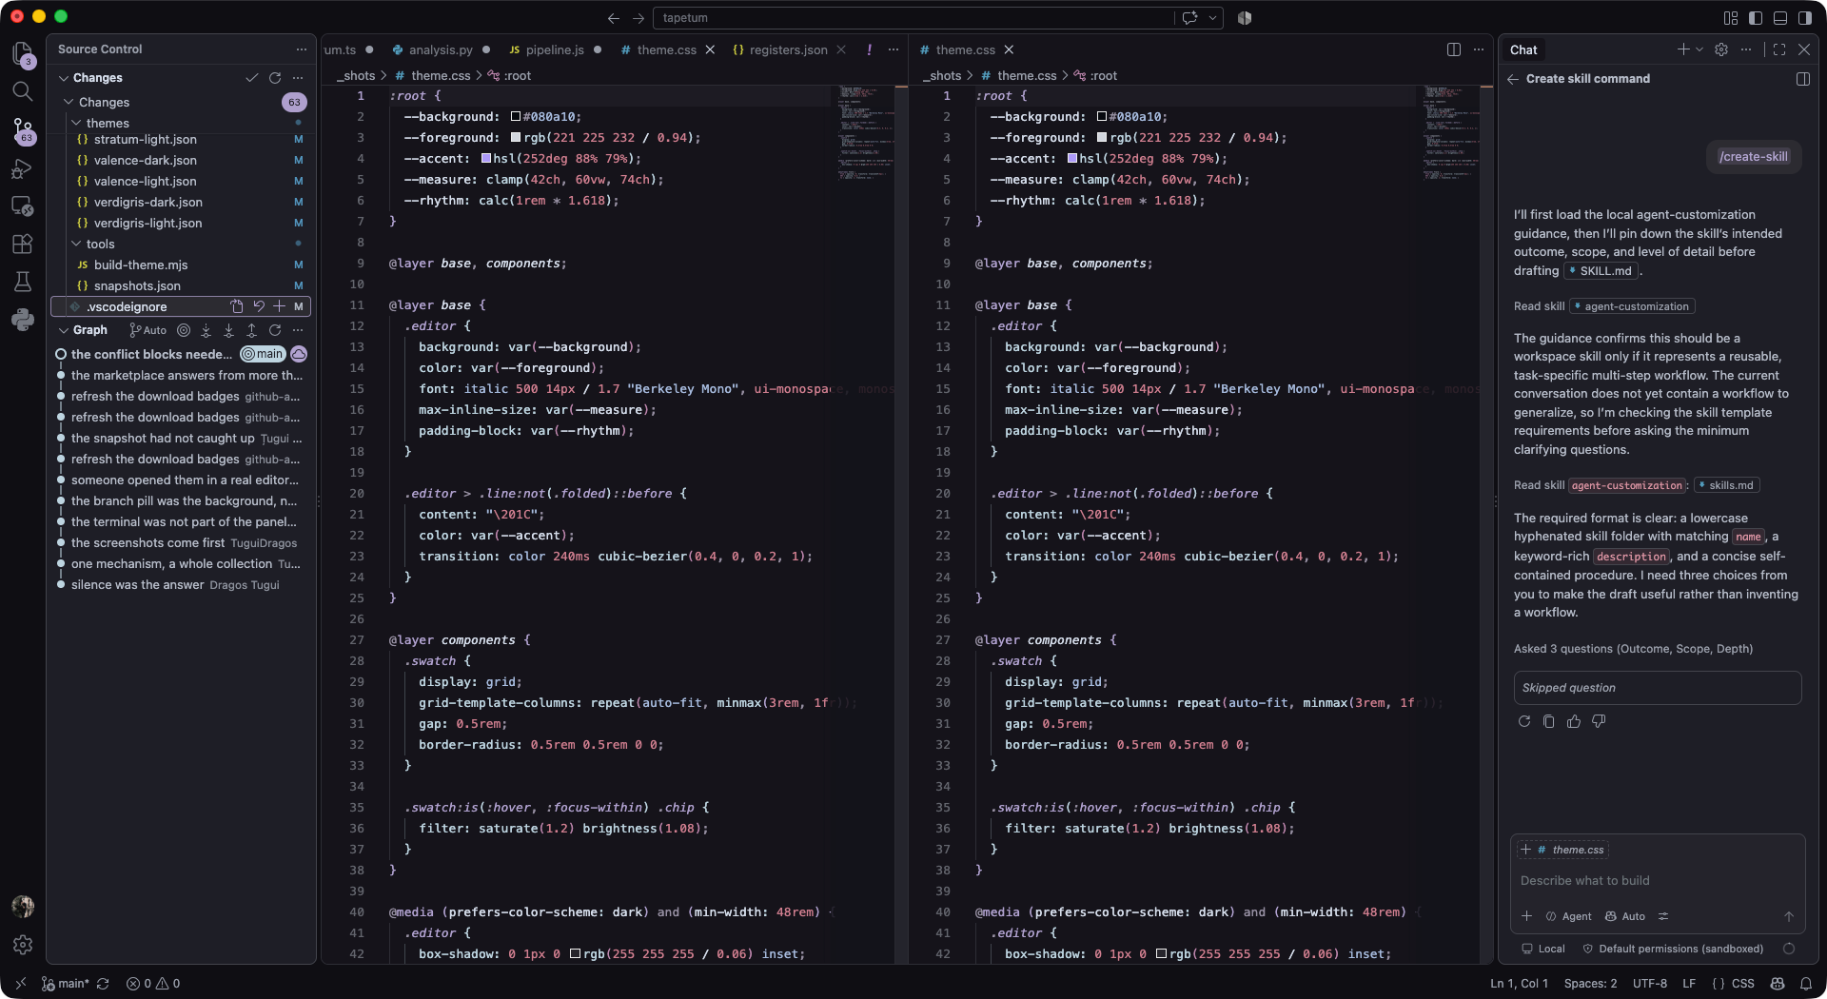Click the rgb foreground swatch, right editor

click(1102, 138)
